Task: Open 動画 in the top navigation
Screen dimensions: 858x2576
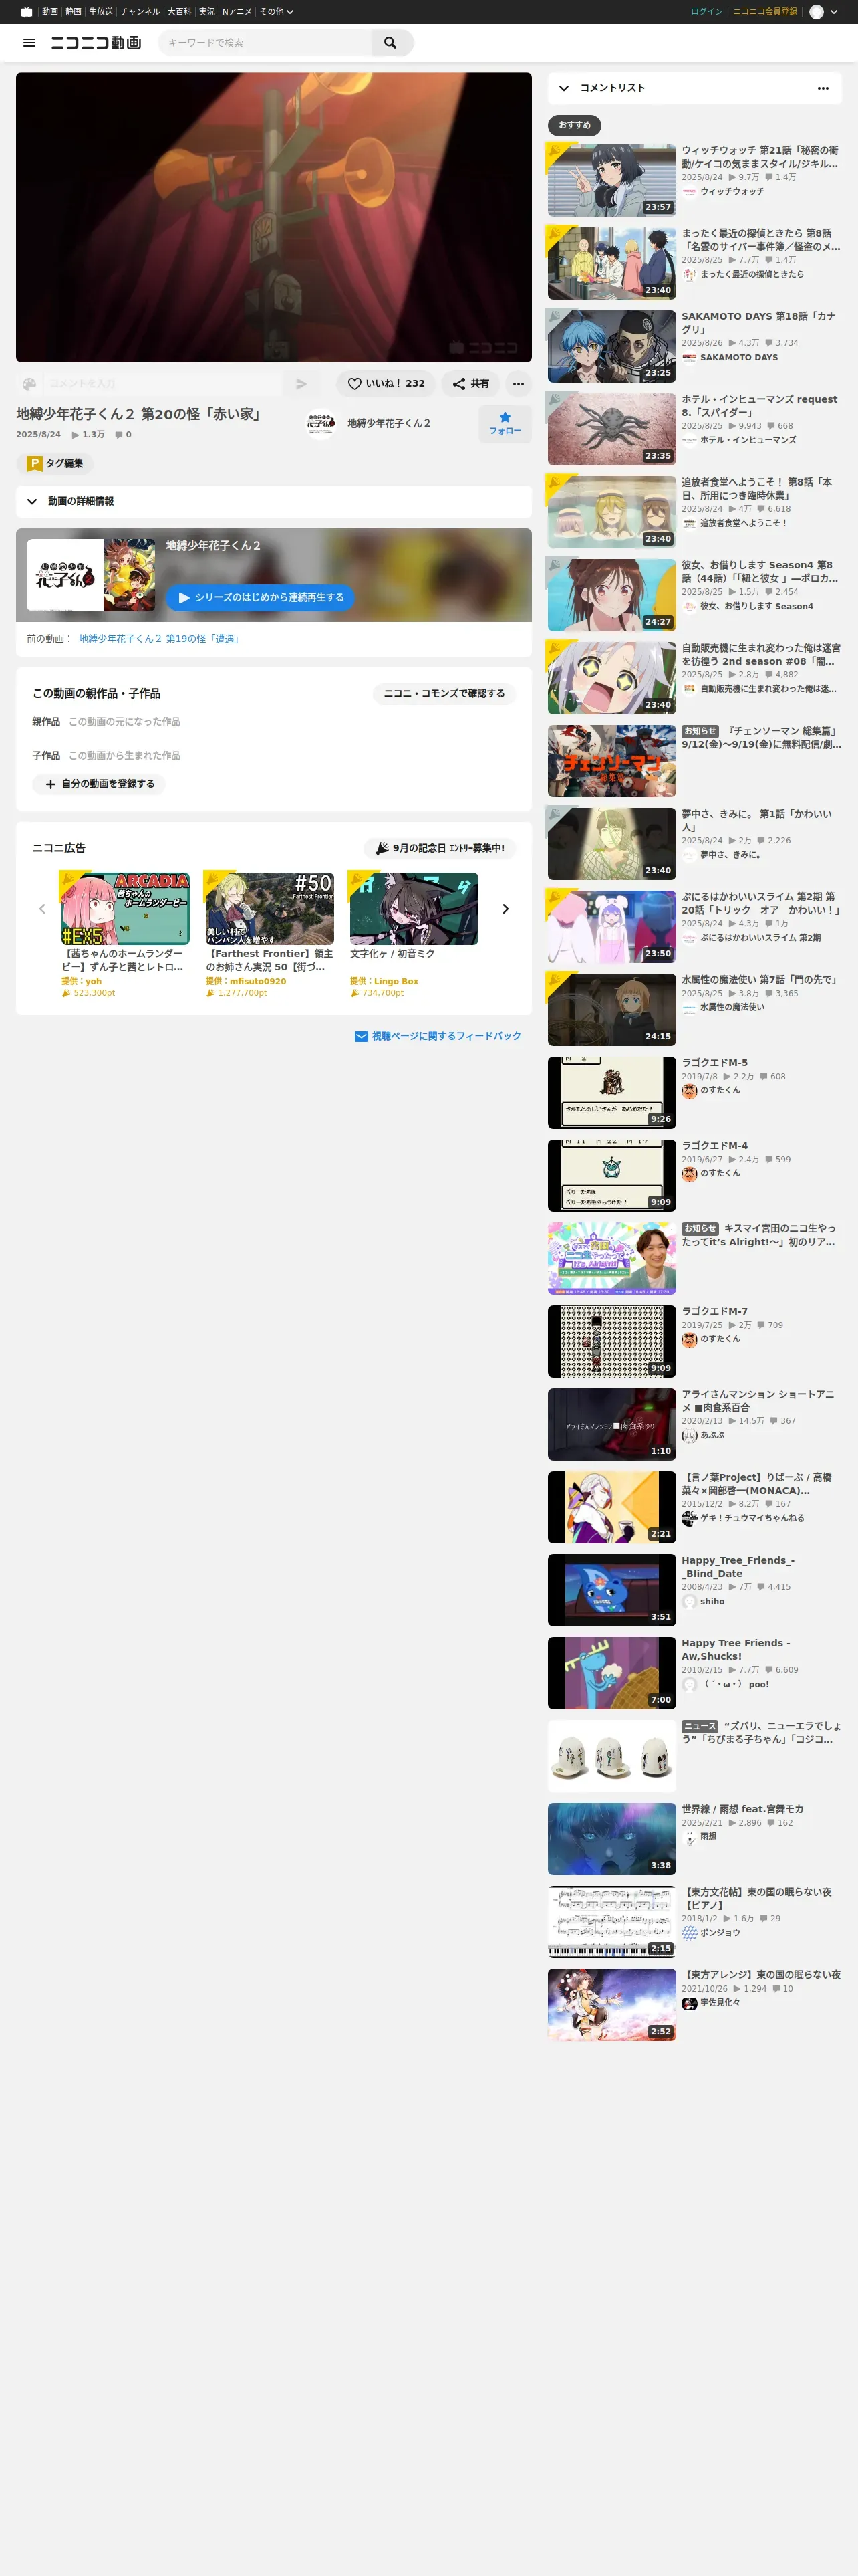Action: [50, 12]
